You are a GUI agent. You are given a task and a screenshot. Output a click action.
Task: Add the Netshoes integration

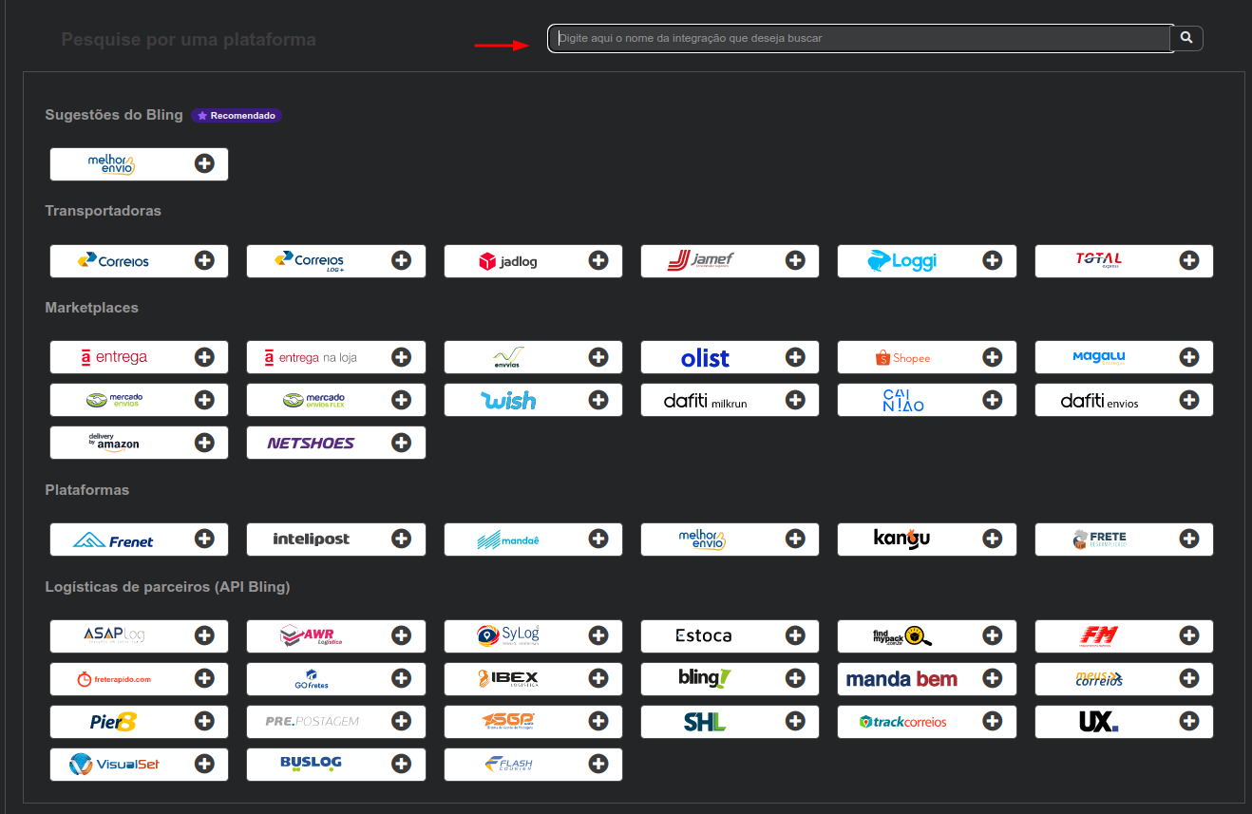pyautogui.click(x=401, y=443)
